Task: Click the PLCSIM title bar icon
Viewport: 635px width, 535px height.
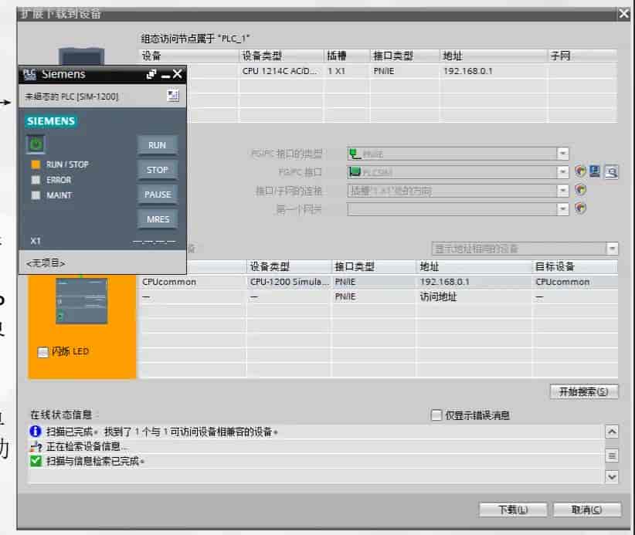Action: pyautogui.click(x=29, y=74)
